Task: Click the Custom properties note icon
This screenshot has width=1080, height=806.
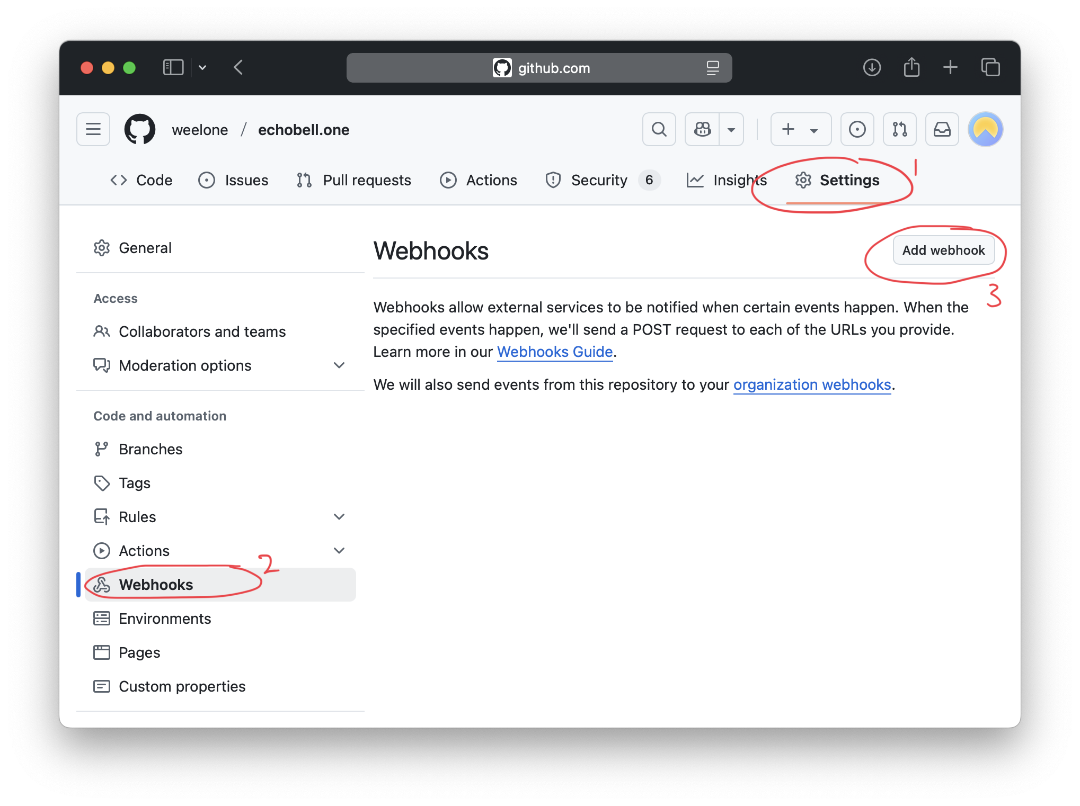Action: tap(102, 686)
